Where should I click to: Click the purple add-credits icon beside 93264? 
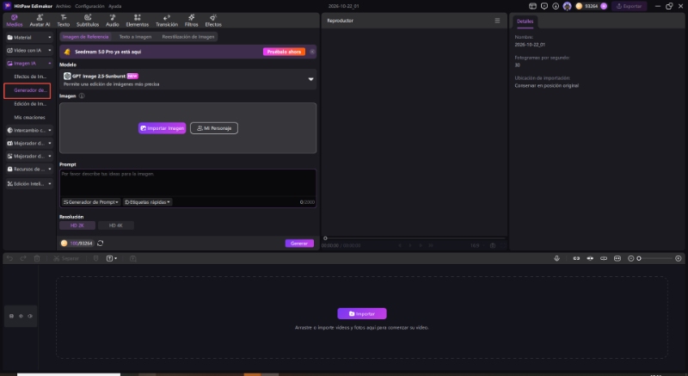click(x=604, y=6)
